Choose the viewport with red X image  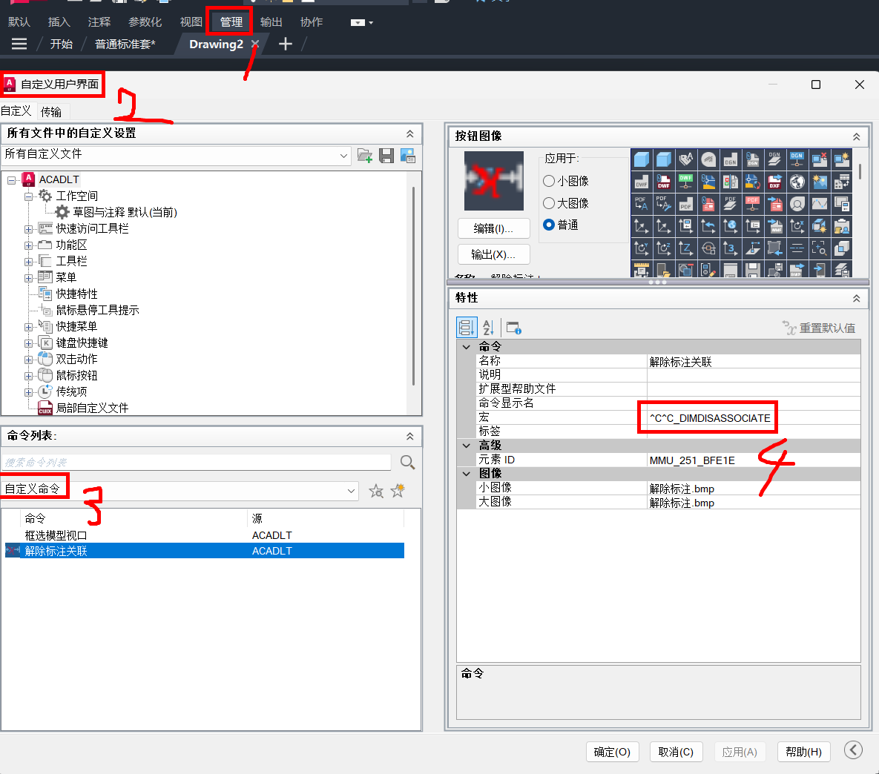coord(819,159)
